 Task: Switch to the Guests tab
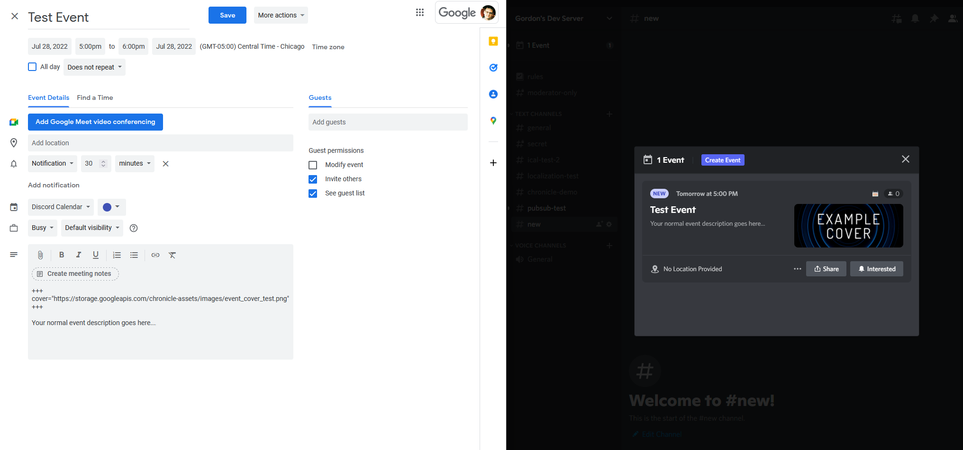coord(320,97)
